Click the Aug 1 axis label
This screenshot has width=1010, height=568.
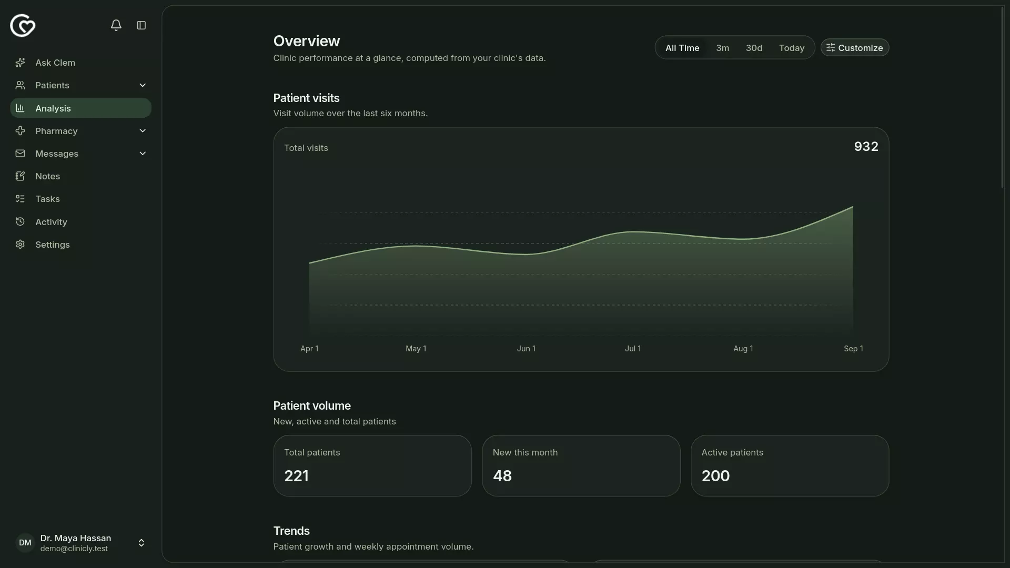click(743, 349)
